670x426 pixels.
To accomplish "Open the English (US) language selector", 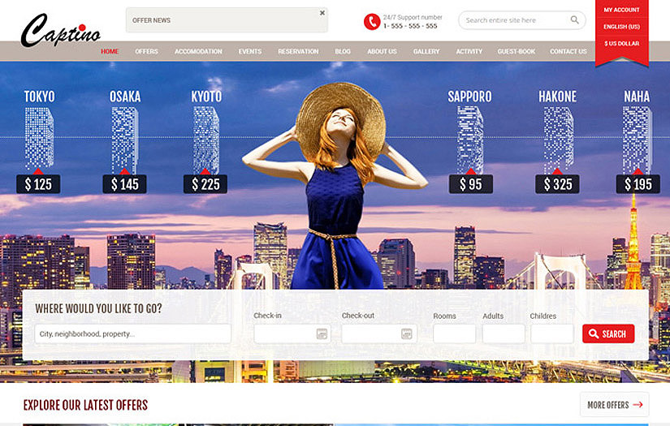I will pos(621,27).
